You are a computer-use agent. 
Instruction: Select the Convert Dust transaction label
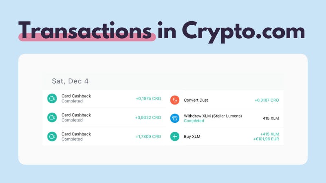[196, 100]
